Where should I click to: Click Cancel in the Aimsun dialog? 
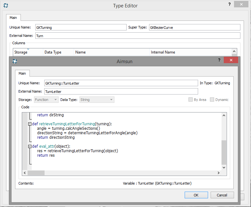click(222, 195)
